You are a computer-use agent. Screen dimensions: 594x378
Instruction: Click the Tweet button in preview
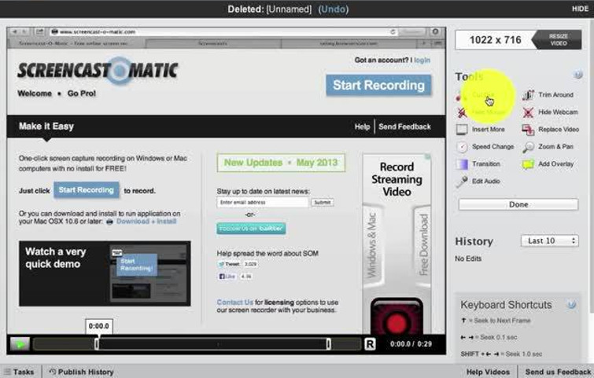229,264
